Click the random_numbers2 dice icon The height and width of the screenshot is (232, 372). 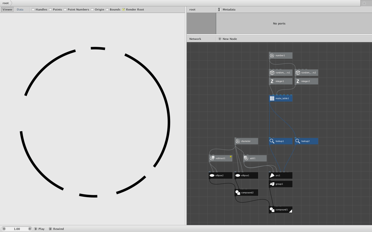298,73
